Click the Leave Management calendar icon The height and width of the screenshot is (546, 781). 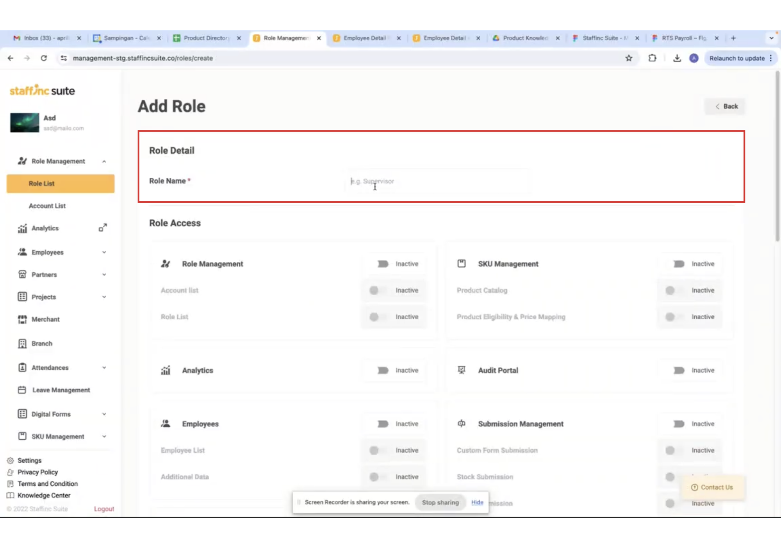tap(22, 390)
